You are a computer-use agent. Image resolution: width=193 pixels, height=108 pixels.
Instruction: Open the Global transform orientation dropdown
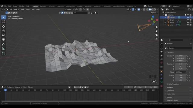click(69, 9)
